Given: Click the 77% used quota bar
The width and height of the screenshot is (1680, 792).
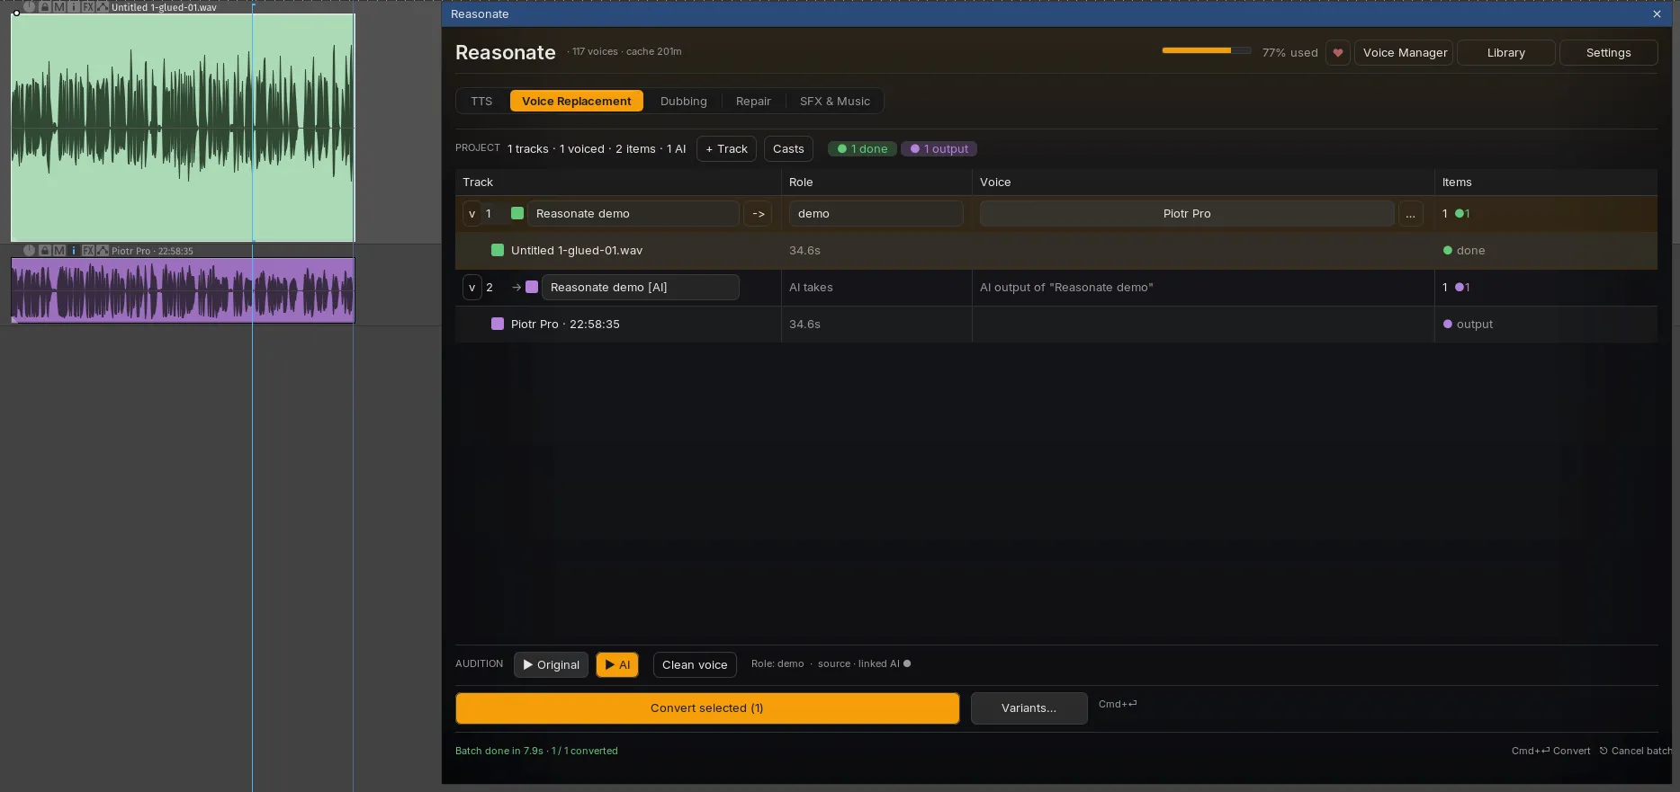Looking at the screenshot, I should tap(1206, 50).
